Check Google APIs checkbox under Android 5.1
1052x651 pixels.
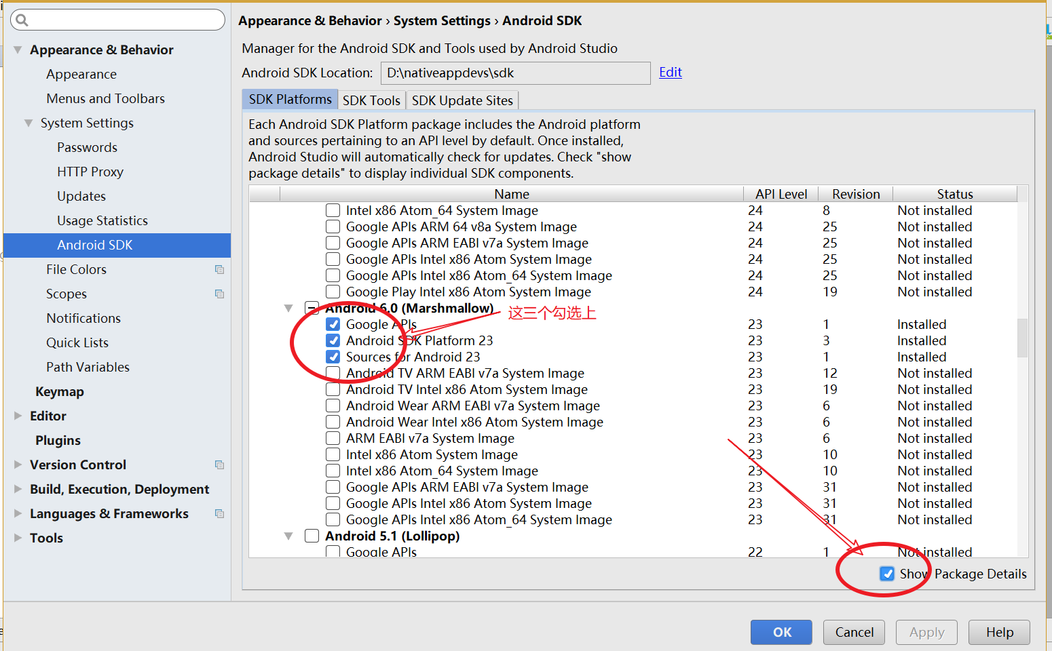[x=333, y=551]
